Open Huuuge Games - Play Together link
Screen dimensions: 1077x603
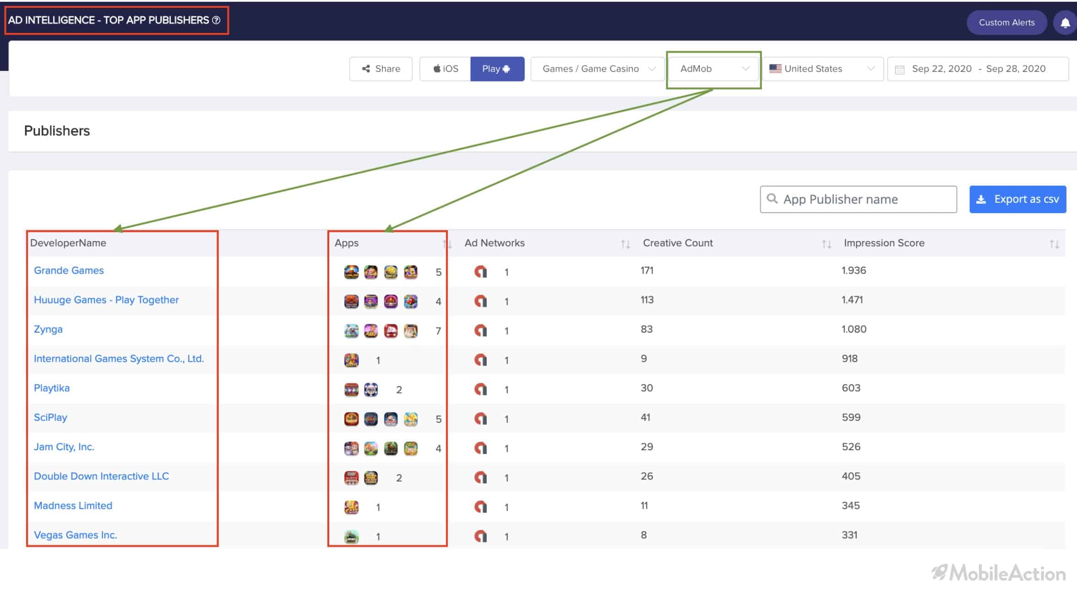(x=106, y=300)
